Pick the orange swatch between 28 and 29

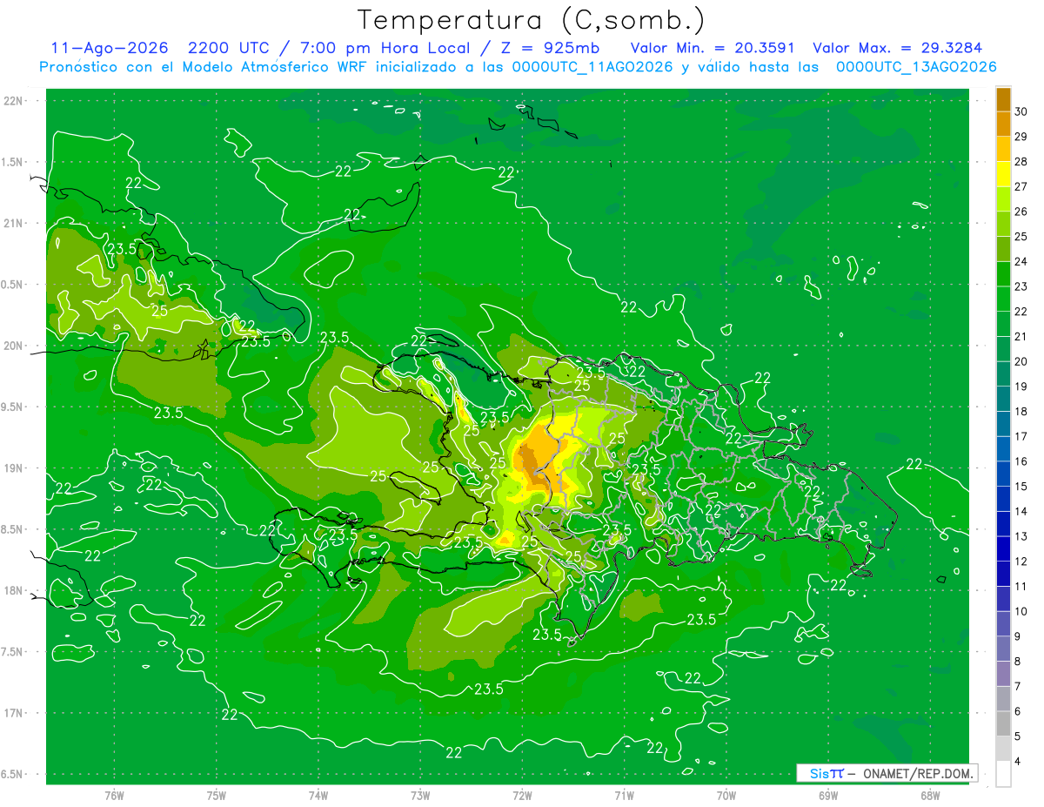(x=1003, y=149)
